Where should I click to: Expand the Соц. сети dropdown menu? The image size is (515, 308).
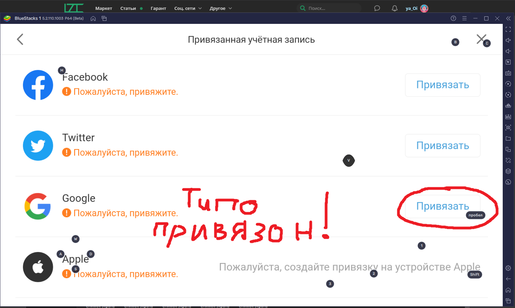point(188,8)
